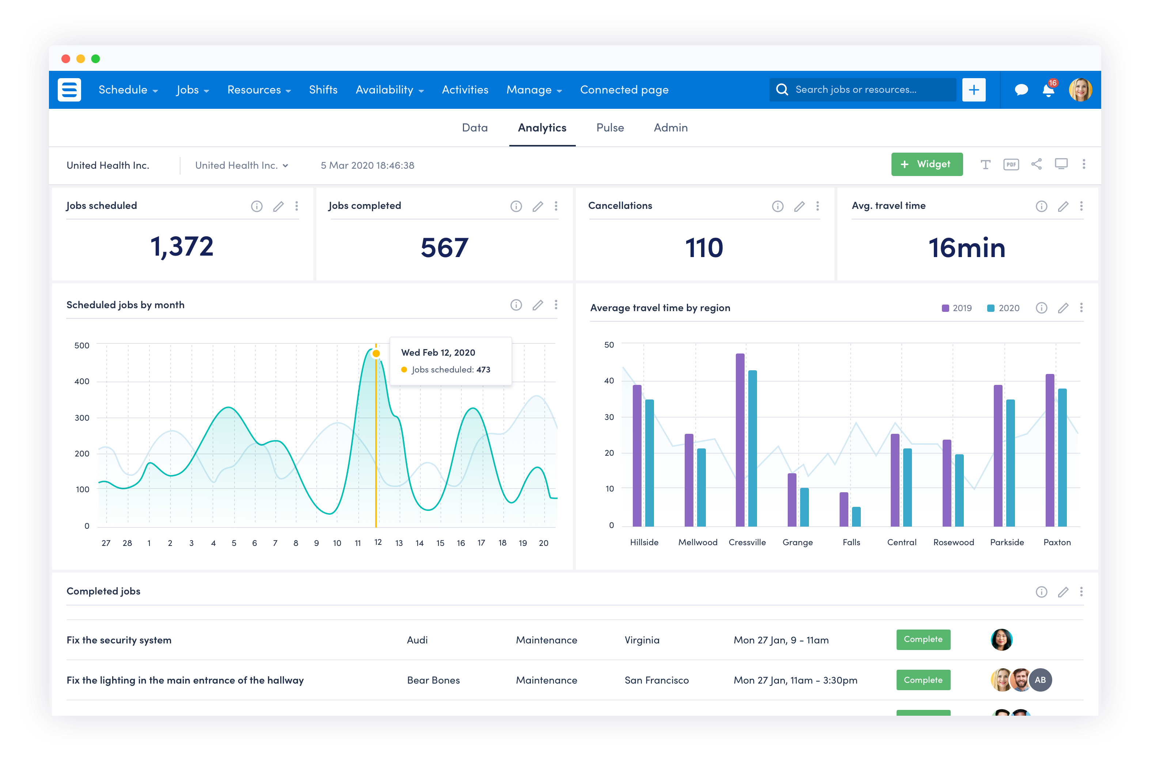Open Avg. travel time widget options
Viewport: 1156px width, 761px height.
(1081, 207)
